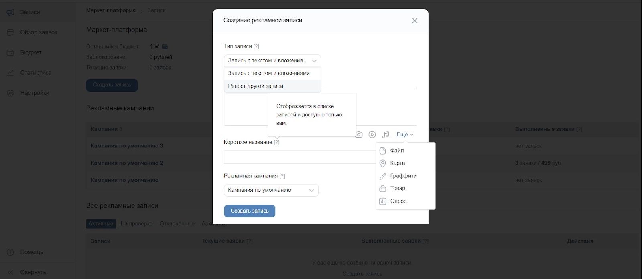This screenshot has height=279, width=642.
Task: Expand the Рекламная кампания dropdown
Action: click(x=271, y=190)
